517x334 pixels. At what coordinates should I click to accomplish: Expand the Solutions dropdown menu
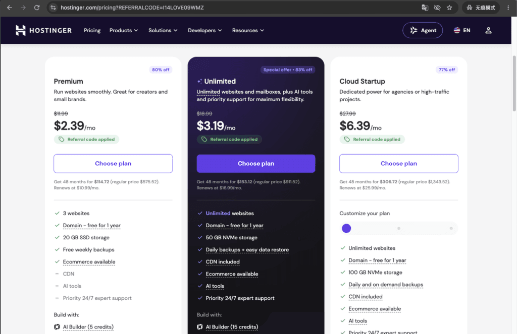tap(163, 30)
